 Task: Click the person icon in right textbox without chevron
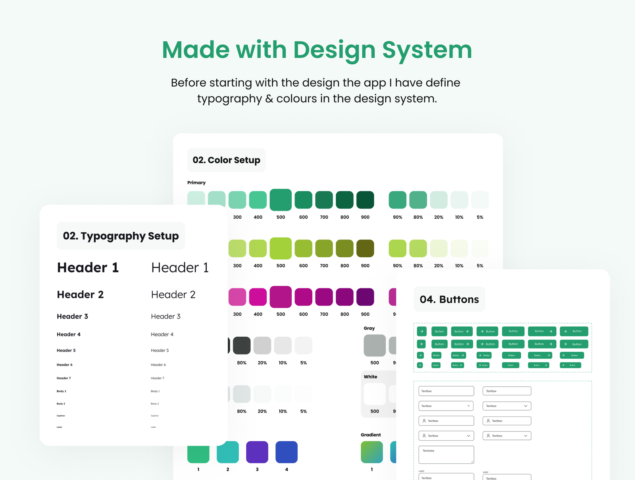coord(488,421)
